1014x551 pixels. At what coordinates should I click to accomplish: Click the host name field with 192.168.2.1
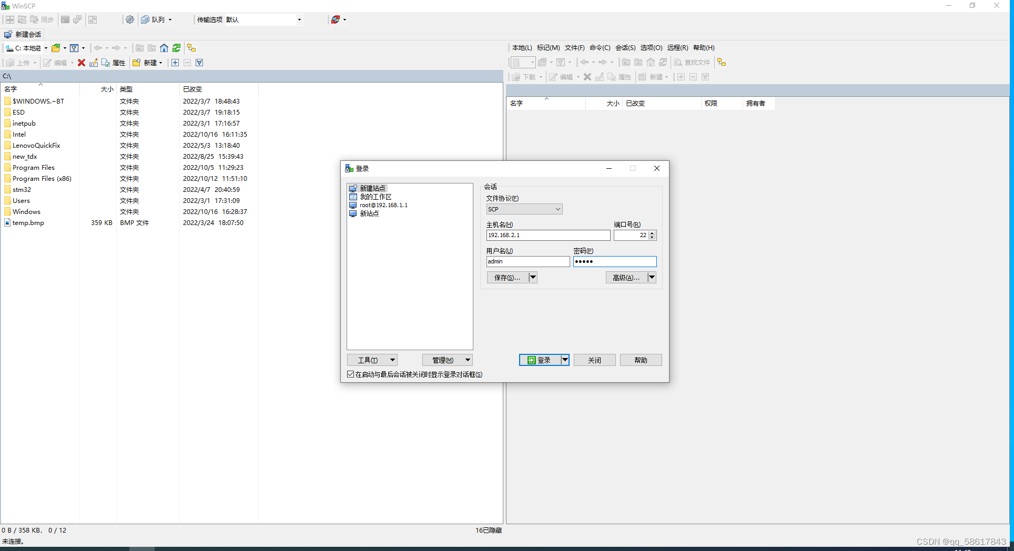click(x=548, y=235)
